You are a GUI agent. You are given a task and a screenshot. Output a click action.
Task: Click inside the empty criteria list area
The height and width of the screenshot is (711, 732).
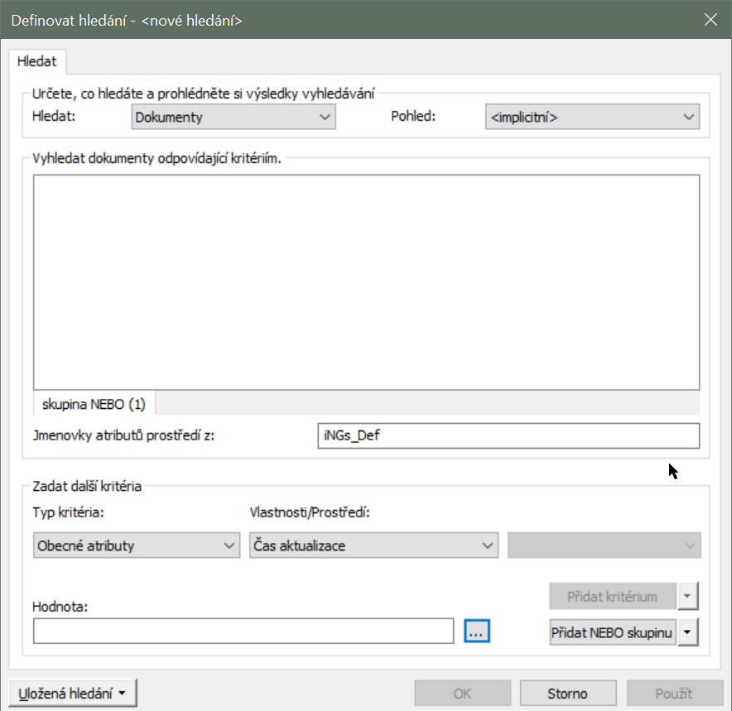366,281
